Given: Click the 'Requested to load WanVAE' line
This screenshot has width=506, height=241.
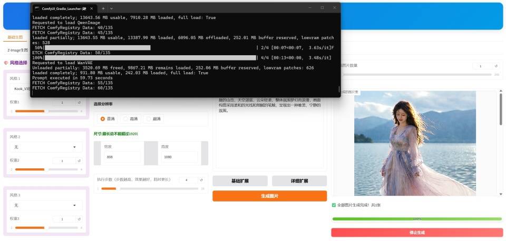Looking at the screenshot, I should pyautogui.click(x=62, y=63).
